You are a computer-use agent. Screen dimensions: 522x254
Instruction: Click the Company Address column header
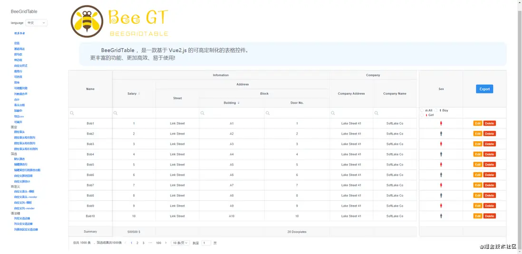[351, 94]
